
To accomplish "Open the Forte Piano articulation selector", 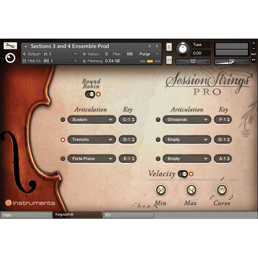I will point(92,159).
